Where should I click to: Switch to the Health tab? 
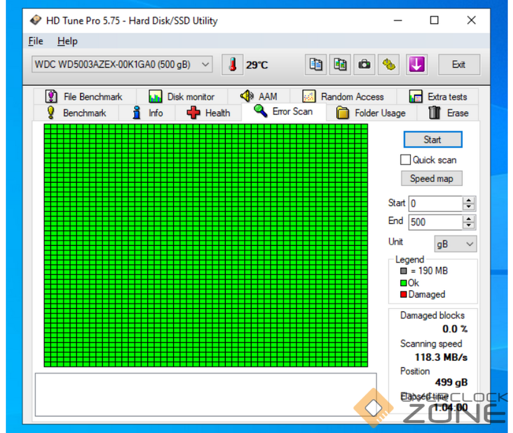click(x=208, y=113)
